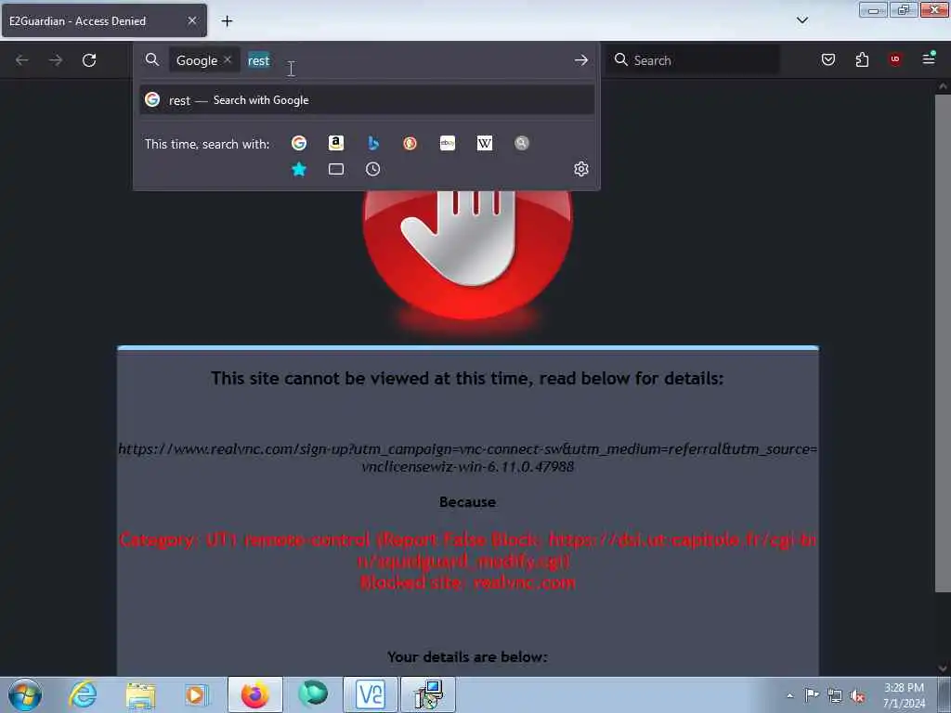The height and width of the screenshot is (713, 951).
Task: Click the muted volume tray icon
Action: 857,696
